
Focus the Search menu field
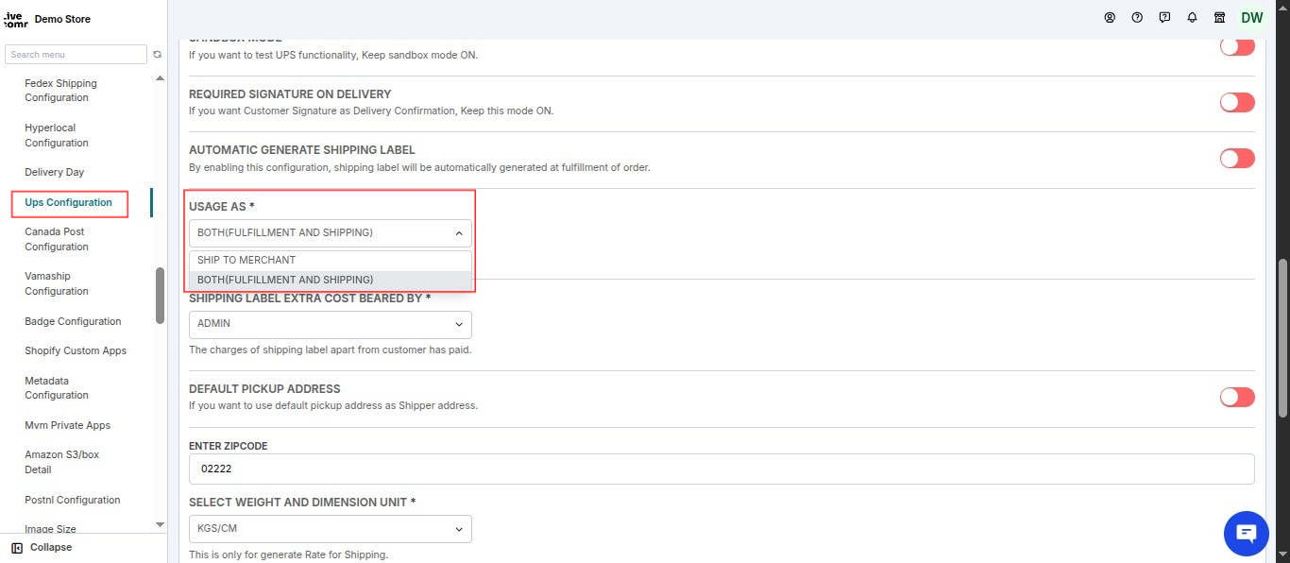[76, 55]
